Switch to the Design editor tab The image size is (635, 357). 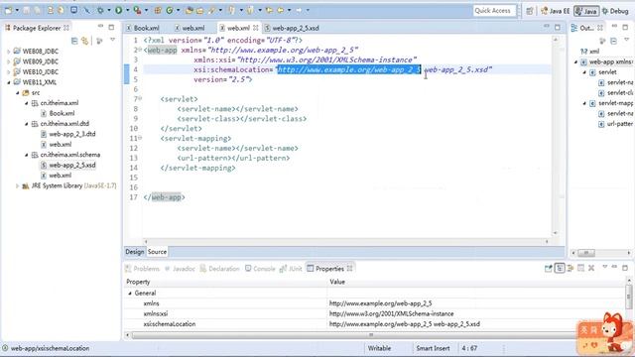click(135, 252)
